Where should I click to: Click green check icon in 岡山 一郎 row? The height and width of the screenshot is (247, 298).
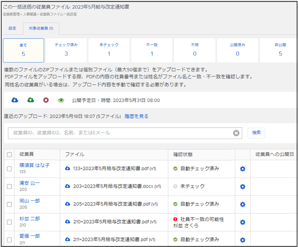point(175,204)
